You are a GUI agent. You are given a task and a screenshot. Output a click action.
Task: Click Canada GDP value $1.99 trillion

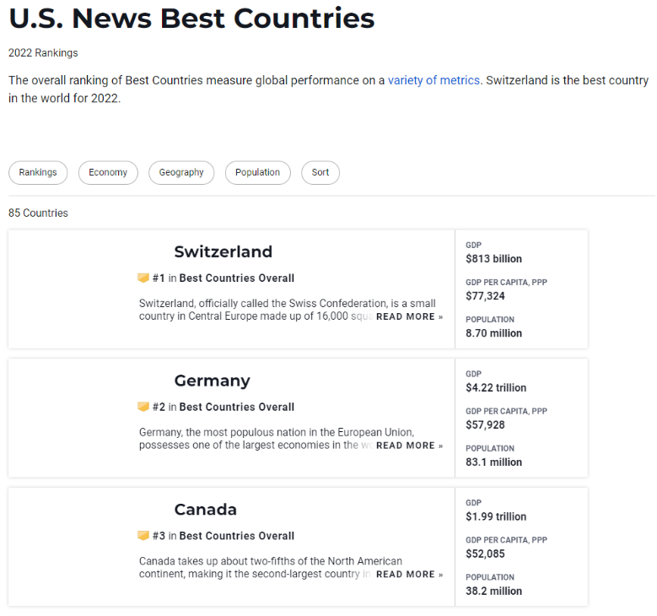pos(496,516)
